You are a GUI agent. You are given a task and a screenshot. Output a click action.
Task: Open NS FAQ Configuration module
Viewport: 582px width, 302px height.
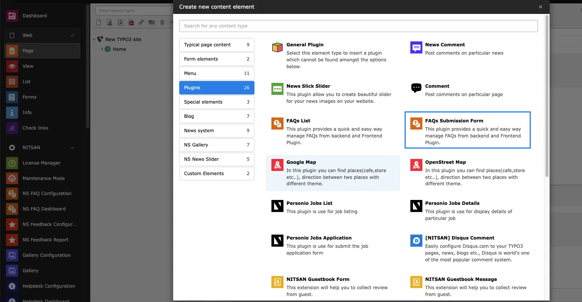[x=42, y=194]
